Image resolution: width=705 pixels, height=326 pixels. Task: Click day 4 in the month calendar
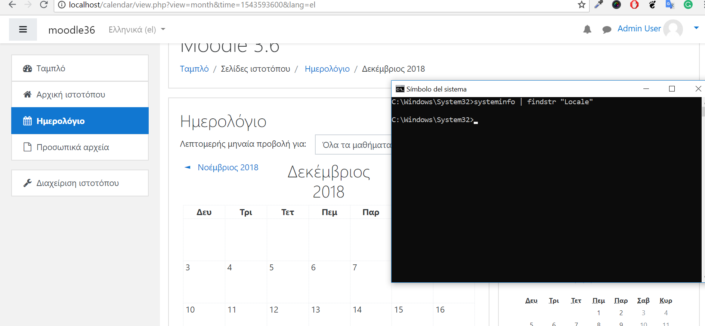pos(230,267)
